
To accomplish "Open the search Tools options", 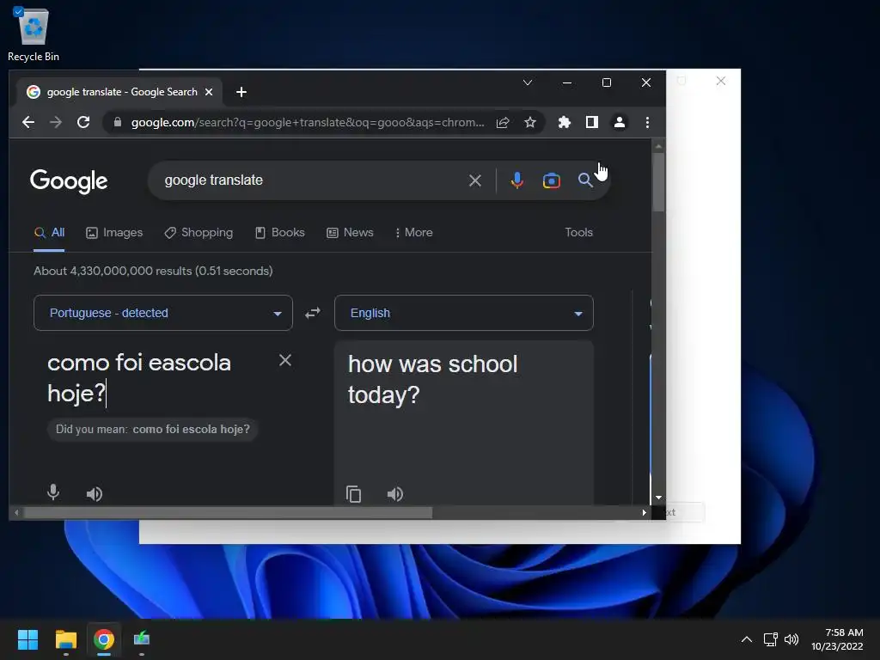I will [578, 232].
